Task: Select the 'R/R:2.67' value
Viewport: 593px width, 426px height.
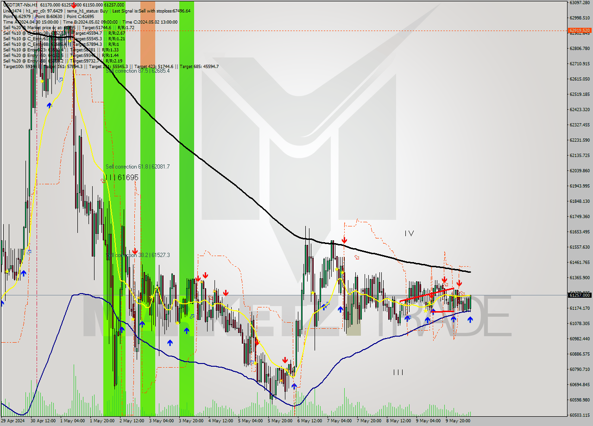Action: click(117, 33)
